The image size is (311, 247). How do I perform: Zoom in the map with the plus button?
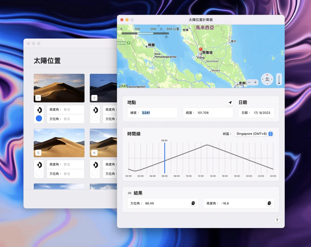[x=255, y=82]
